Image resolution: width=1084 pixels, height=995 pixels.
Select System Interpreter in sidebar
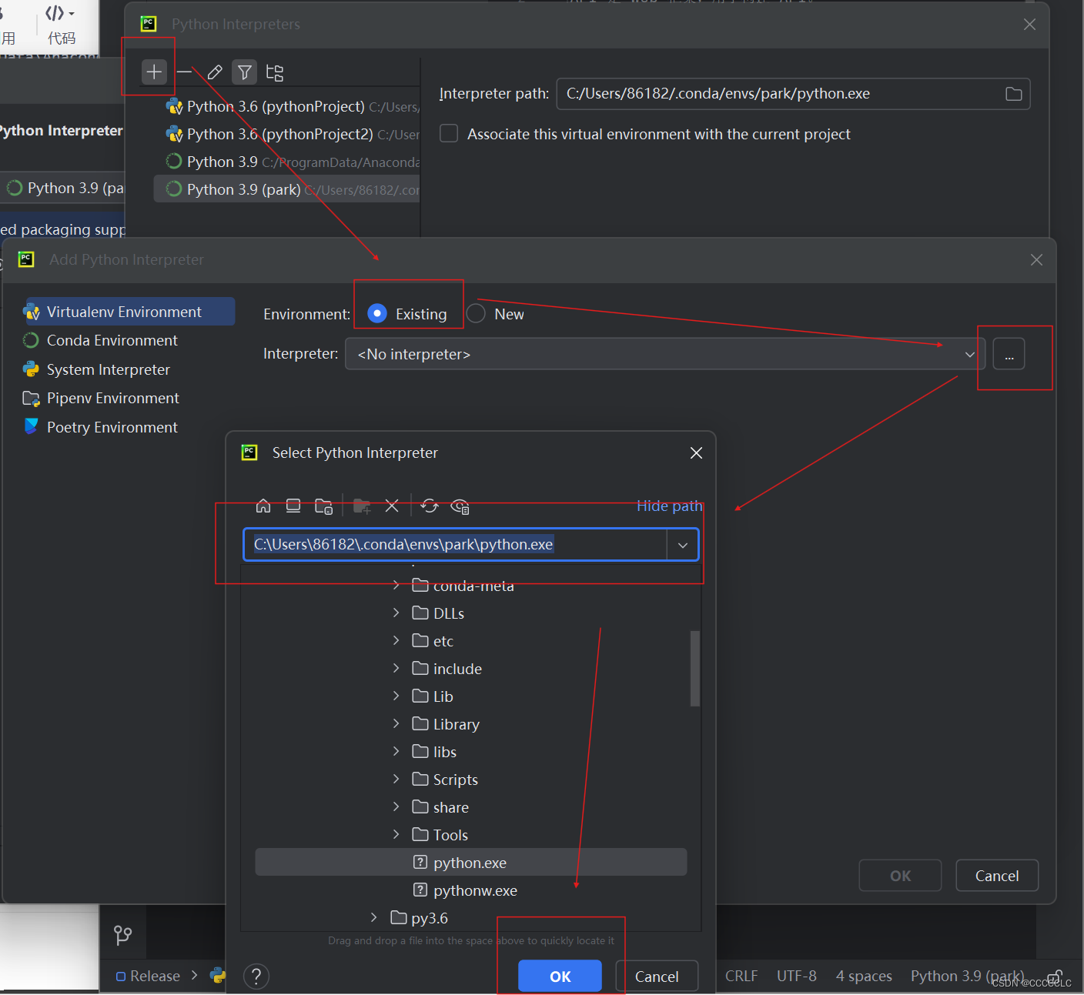108,369
